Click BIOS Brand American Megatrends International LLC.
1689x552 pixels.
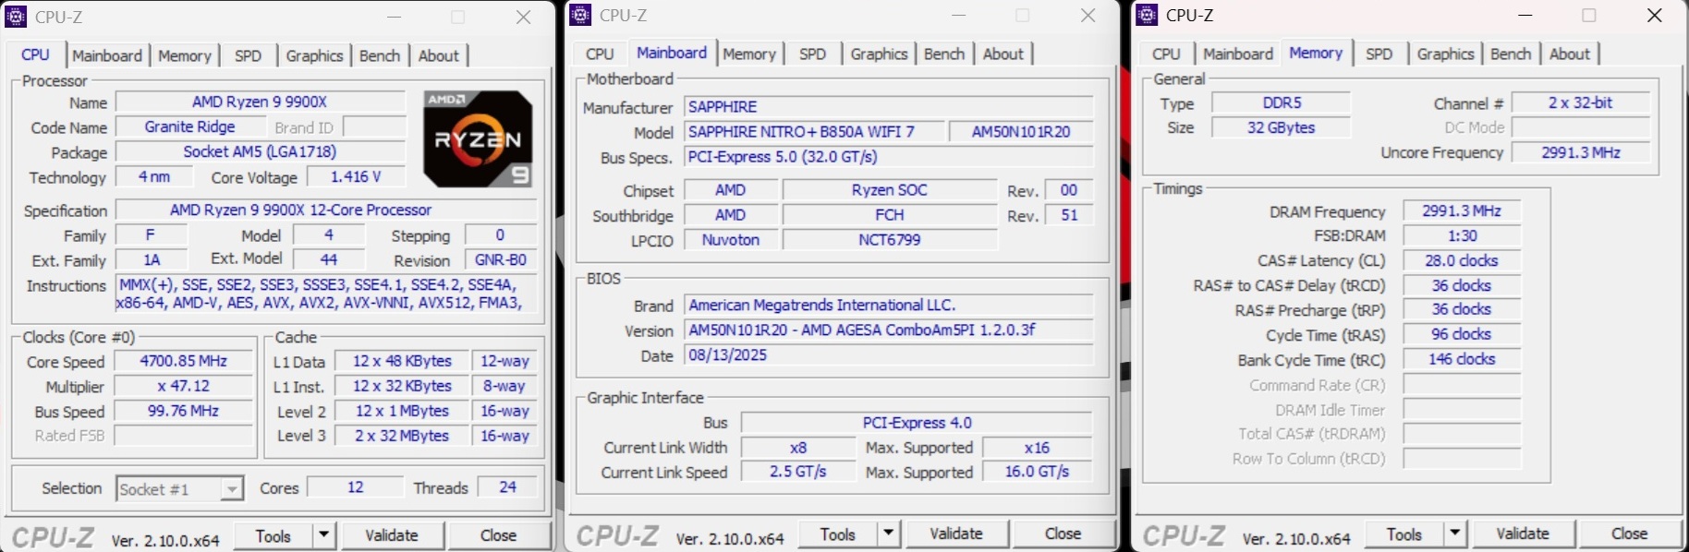(888, 305)
